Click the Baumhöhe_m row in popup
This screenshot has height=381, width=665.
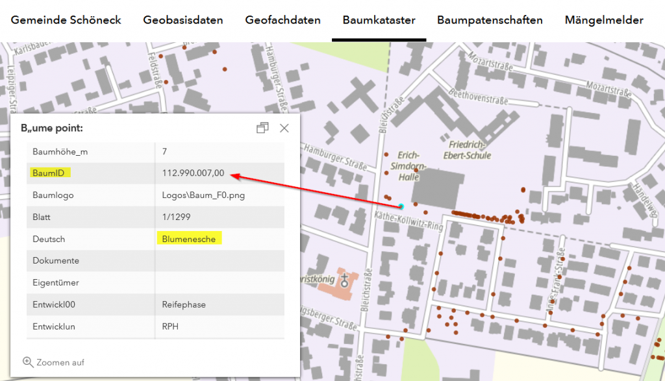click(155, 152)
